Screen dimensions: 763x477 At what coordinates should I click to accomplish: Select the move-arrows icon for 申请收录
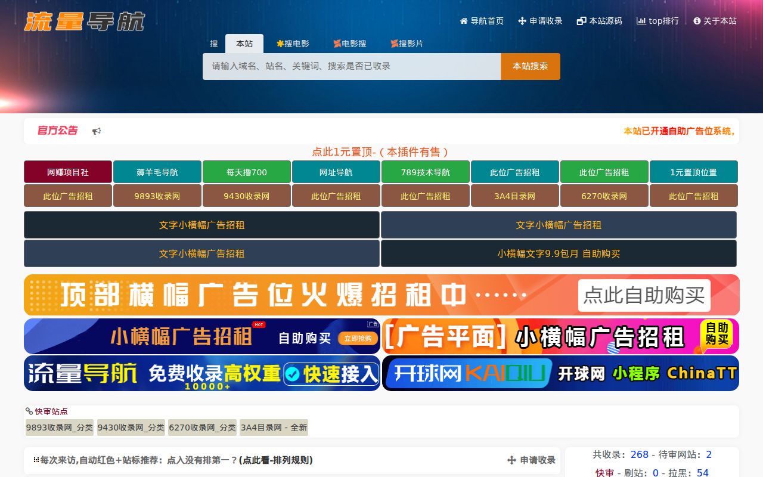coord(521,20)
